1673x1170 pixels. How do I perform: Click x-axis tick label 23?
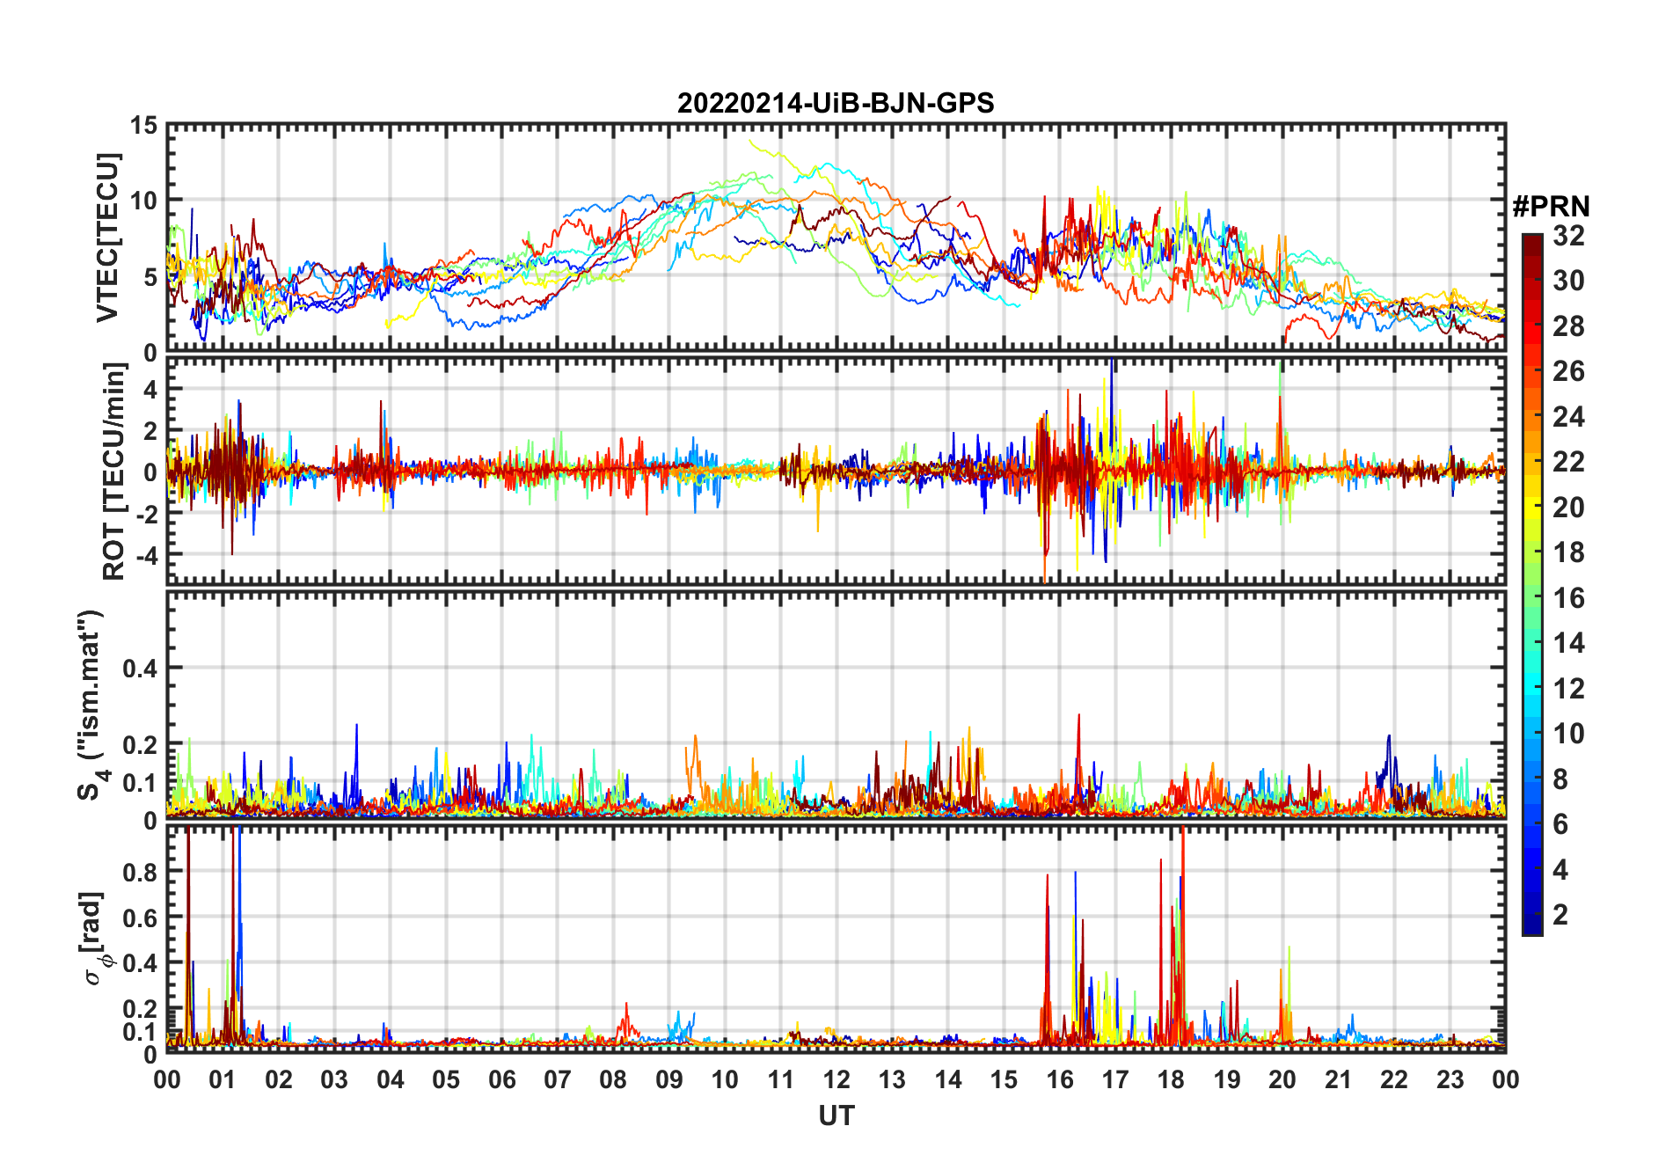(x=1450, y=1079)
